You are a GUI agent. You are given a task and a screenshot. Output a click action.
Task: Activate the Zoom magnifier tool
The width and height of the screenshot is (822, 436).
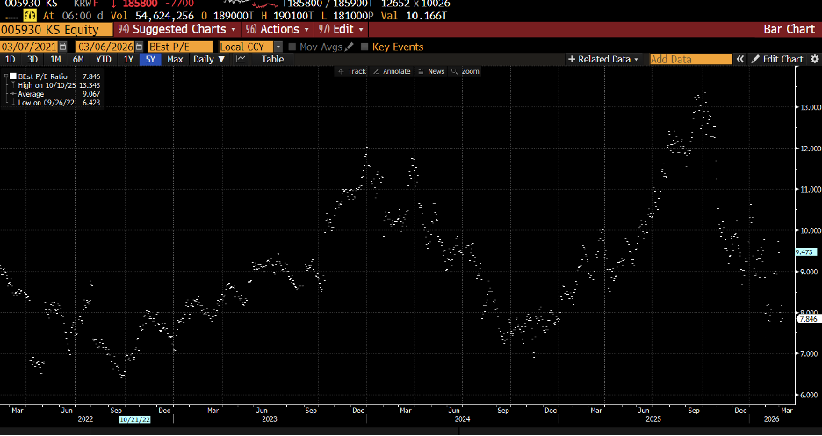click(x=465, y=71)
